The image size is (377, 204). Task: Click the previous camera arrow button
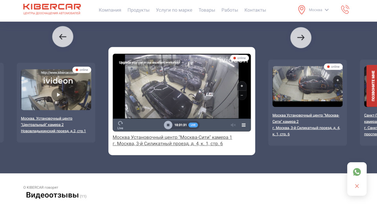point(63,37)
